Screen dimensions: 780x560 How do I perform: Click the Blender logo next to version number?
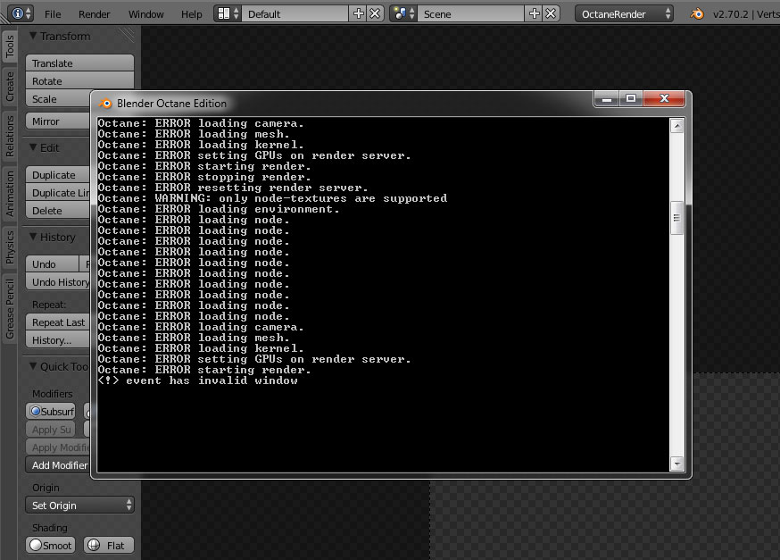(x=697, y=14)
